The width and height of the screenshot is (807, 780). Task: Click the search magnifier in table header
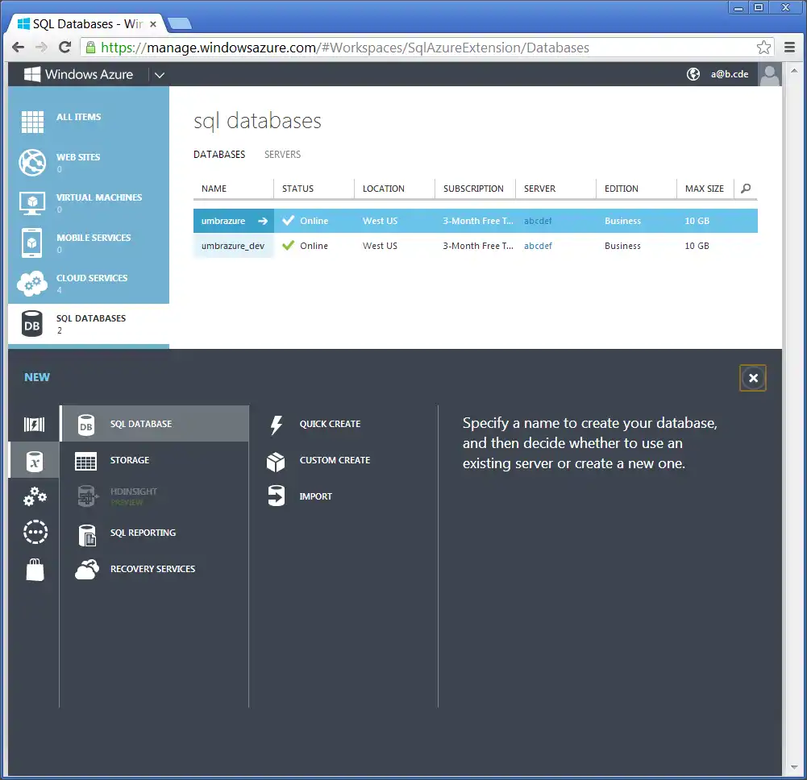746,189
